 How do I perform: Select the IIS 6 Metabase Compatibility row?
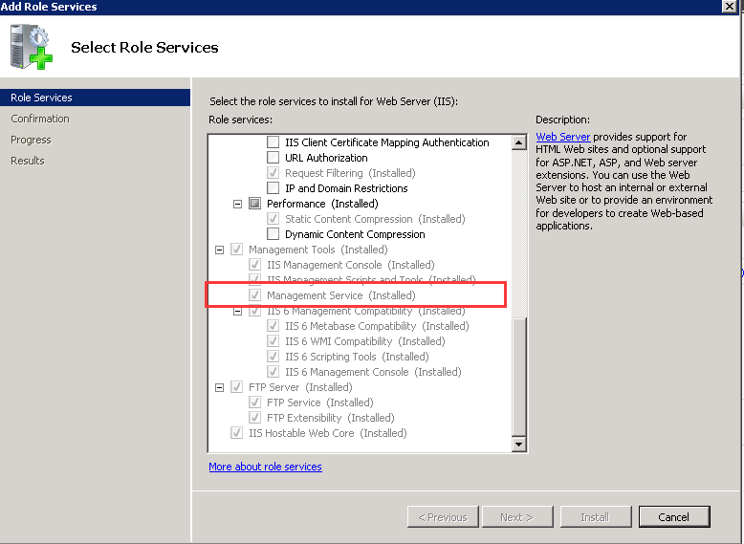(x=377, y=326)
